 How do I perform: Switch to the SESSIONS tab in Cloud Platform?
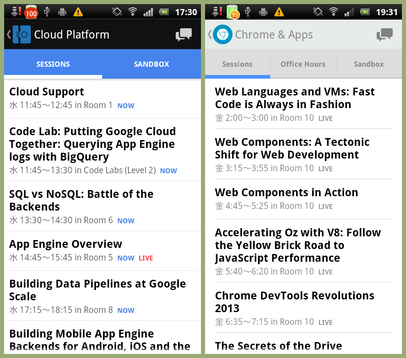click(x=53, y=64)
